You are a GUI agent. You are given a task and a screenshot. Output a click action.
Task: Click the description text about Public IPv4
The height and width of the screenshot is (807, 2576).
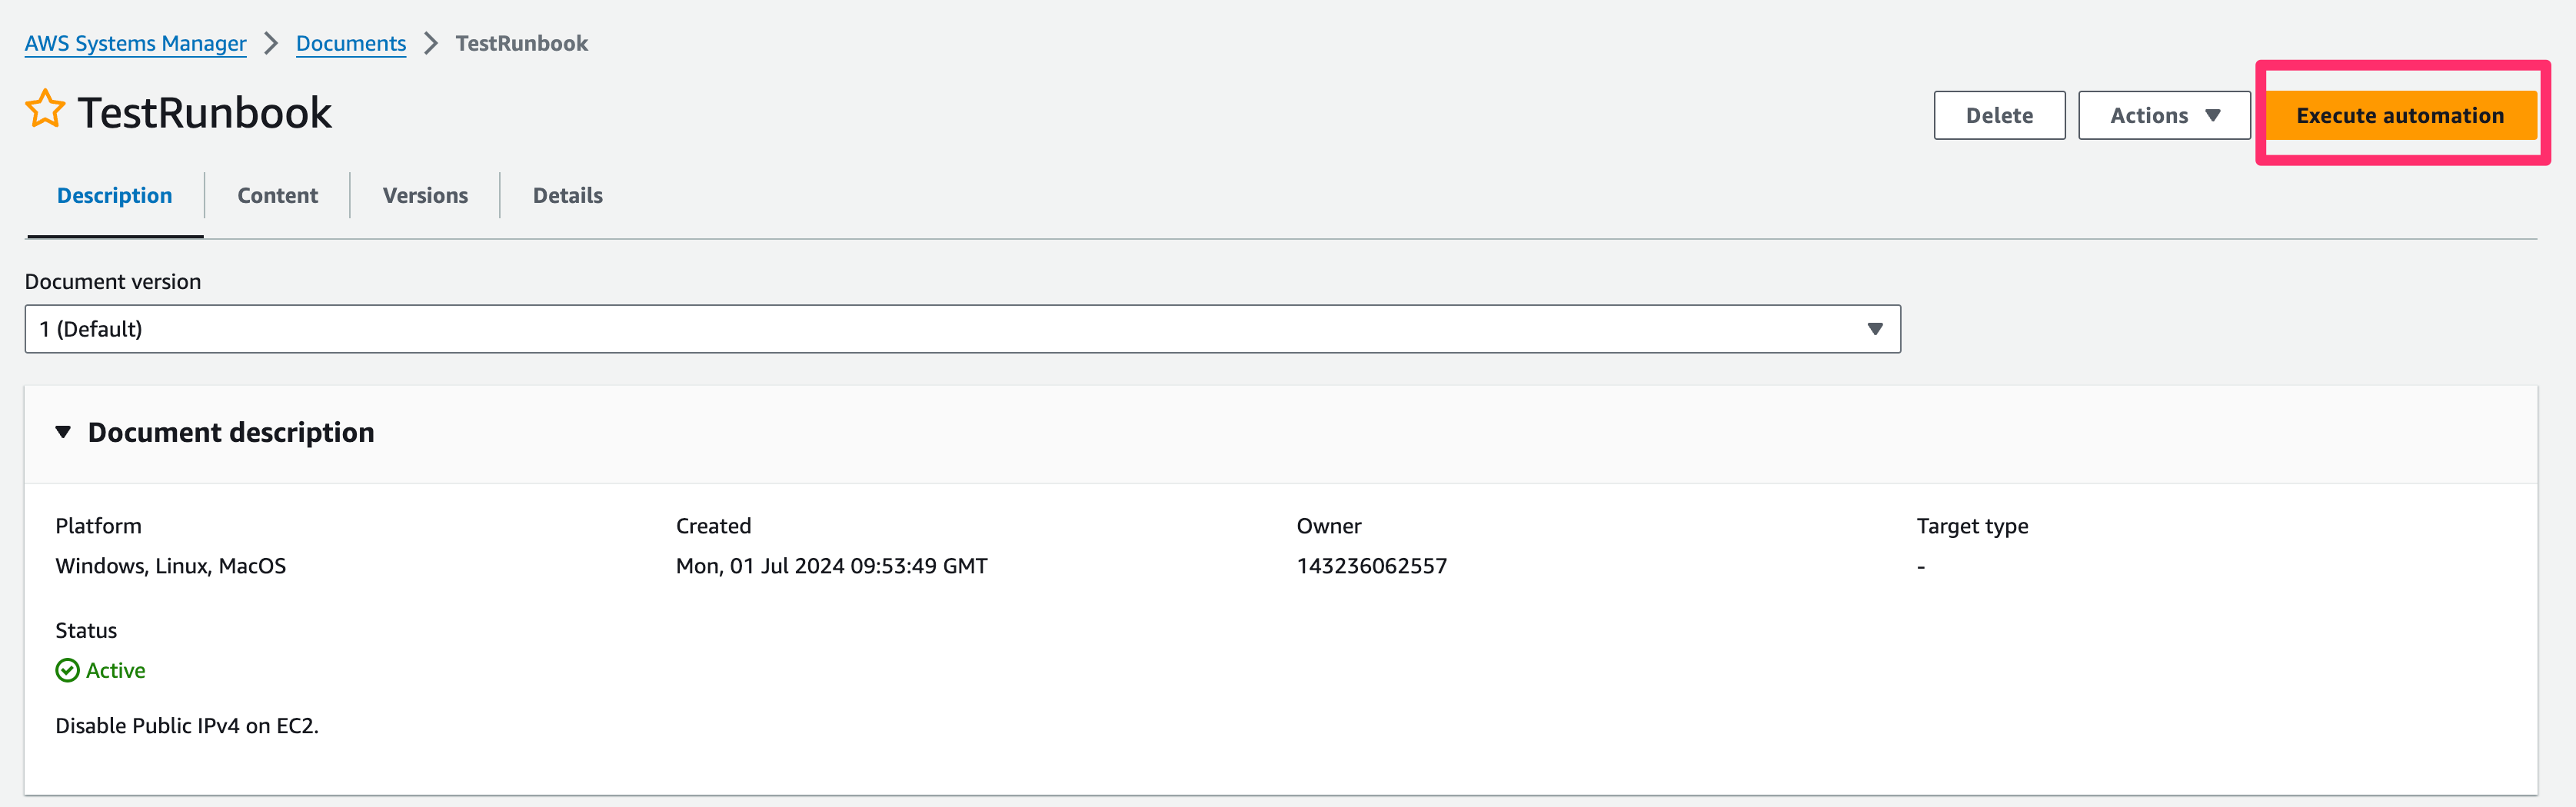click(x=187, y=726)
